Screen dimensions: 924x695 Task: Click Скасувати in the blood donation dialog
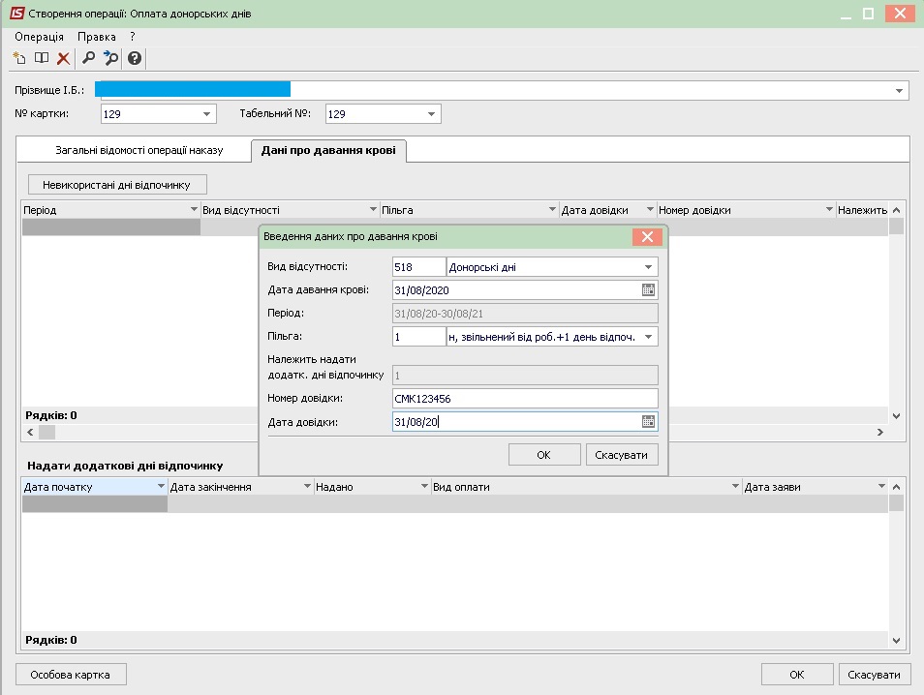tap(622, 455)
